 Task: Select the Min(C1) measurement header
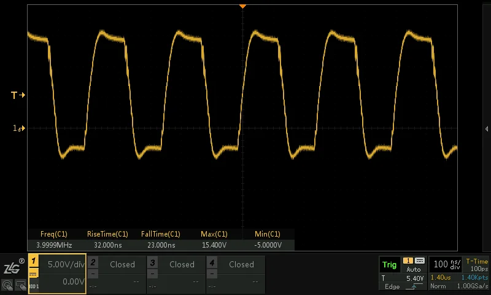click(268, 234)
